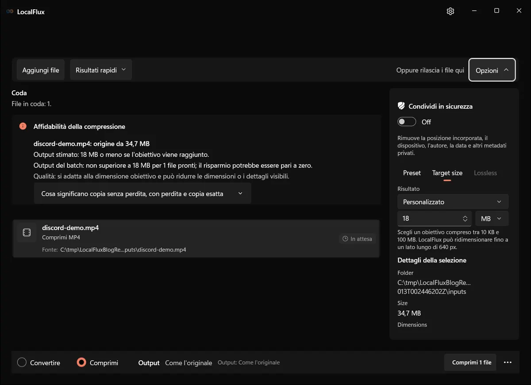The height and width of the screenshot is (385, 531).
Task: Select the Comprimi radio button
Action: [81, 362]
